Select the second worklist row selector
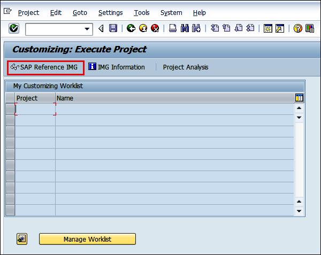321x255 pixels. coord(10,120)
